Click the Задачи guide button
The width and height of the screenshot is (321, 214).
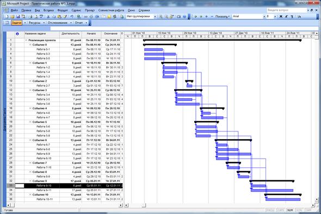(17, 23)
